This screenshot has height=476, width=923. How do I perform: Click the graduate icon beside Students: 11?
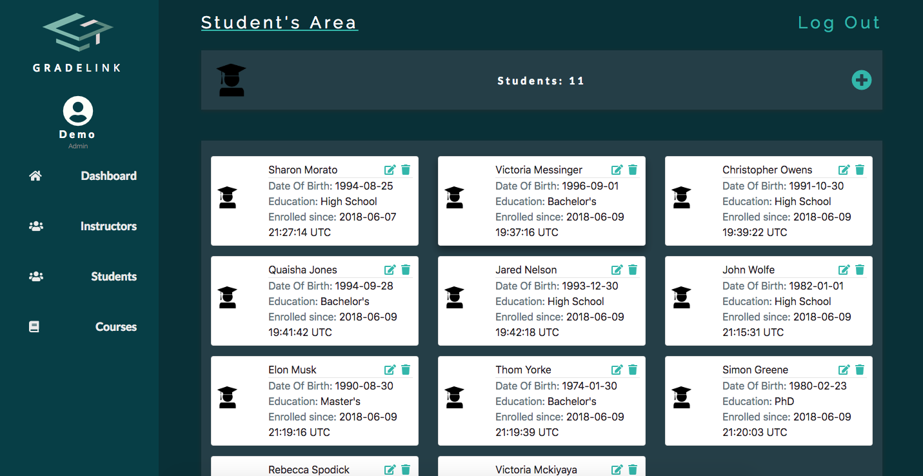pyautogui.click(x=231, y=80)
